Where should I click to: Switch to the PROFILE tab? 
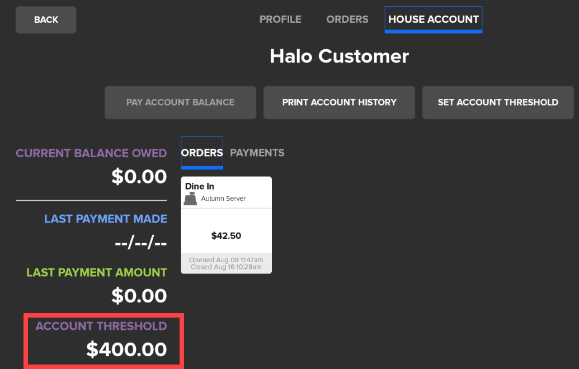pos(280,20)
